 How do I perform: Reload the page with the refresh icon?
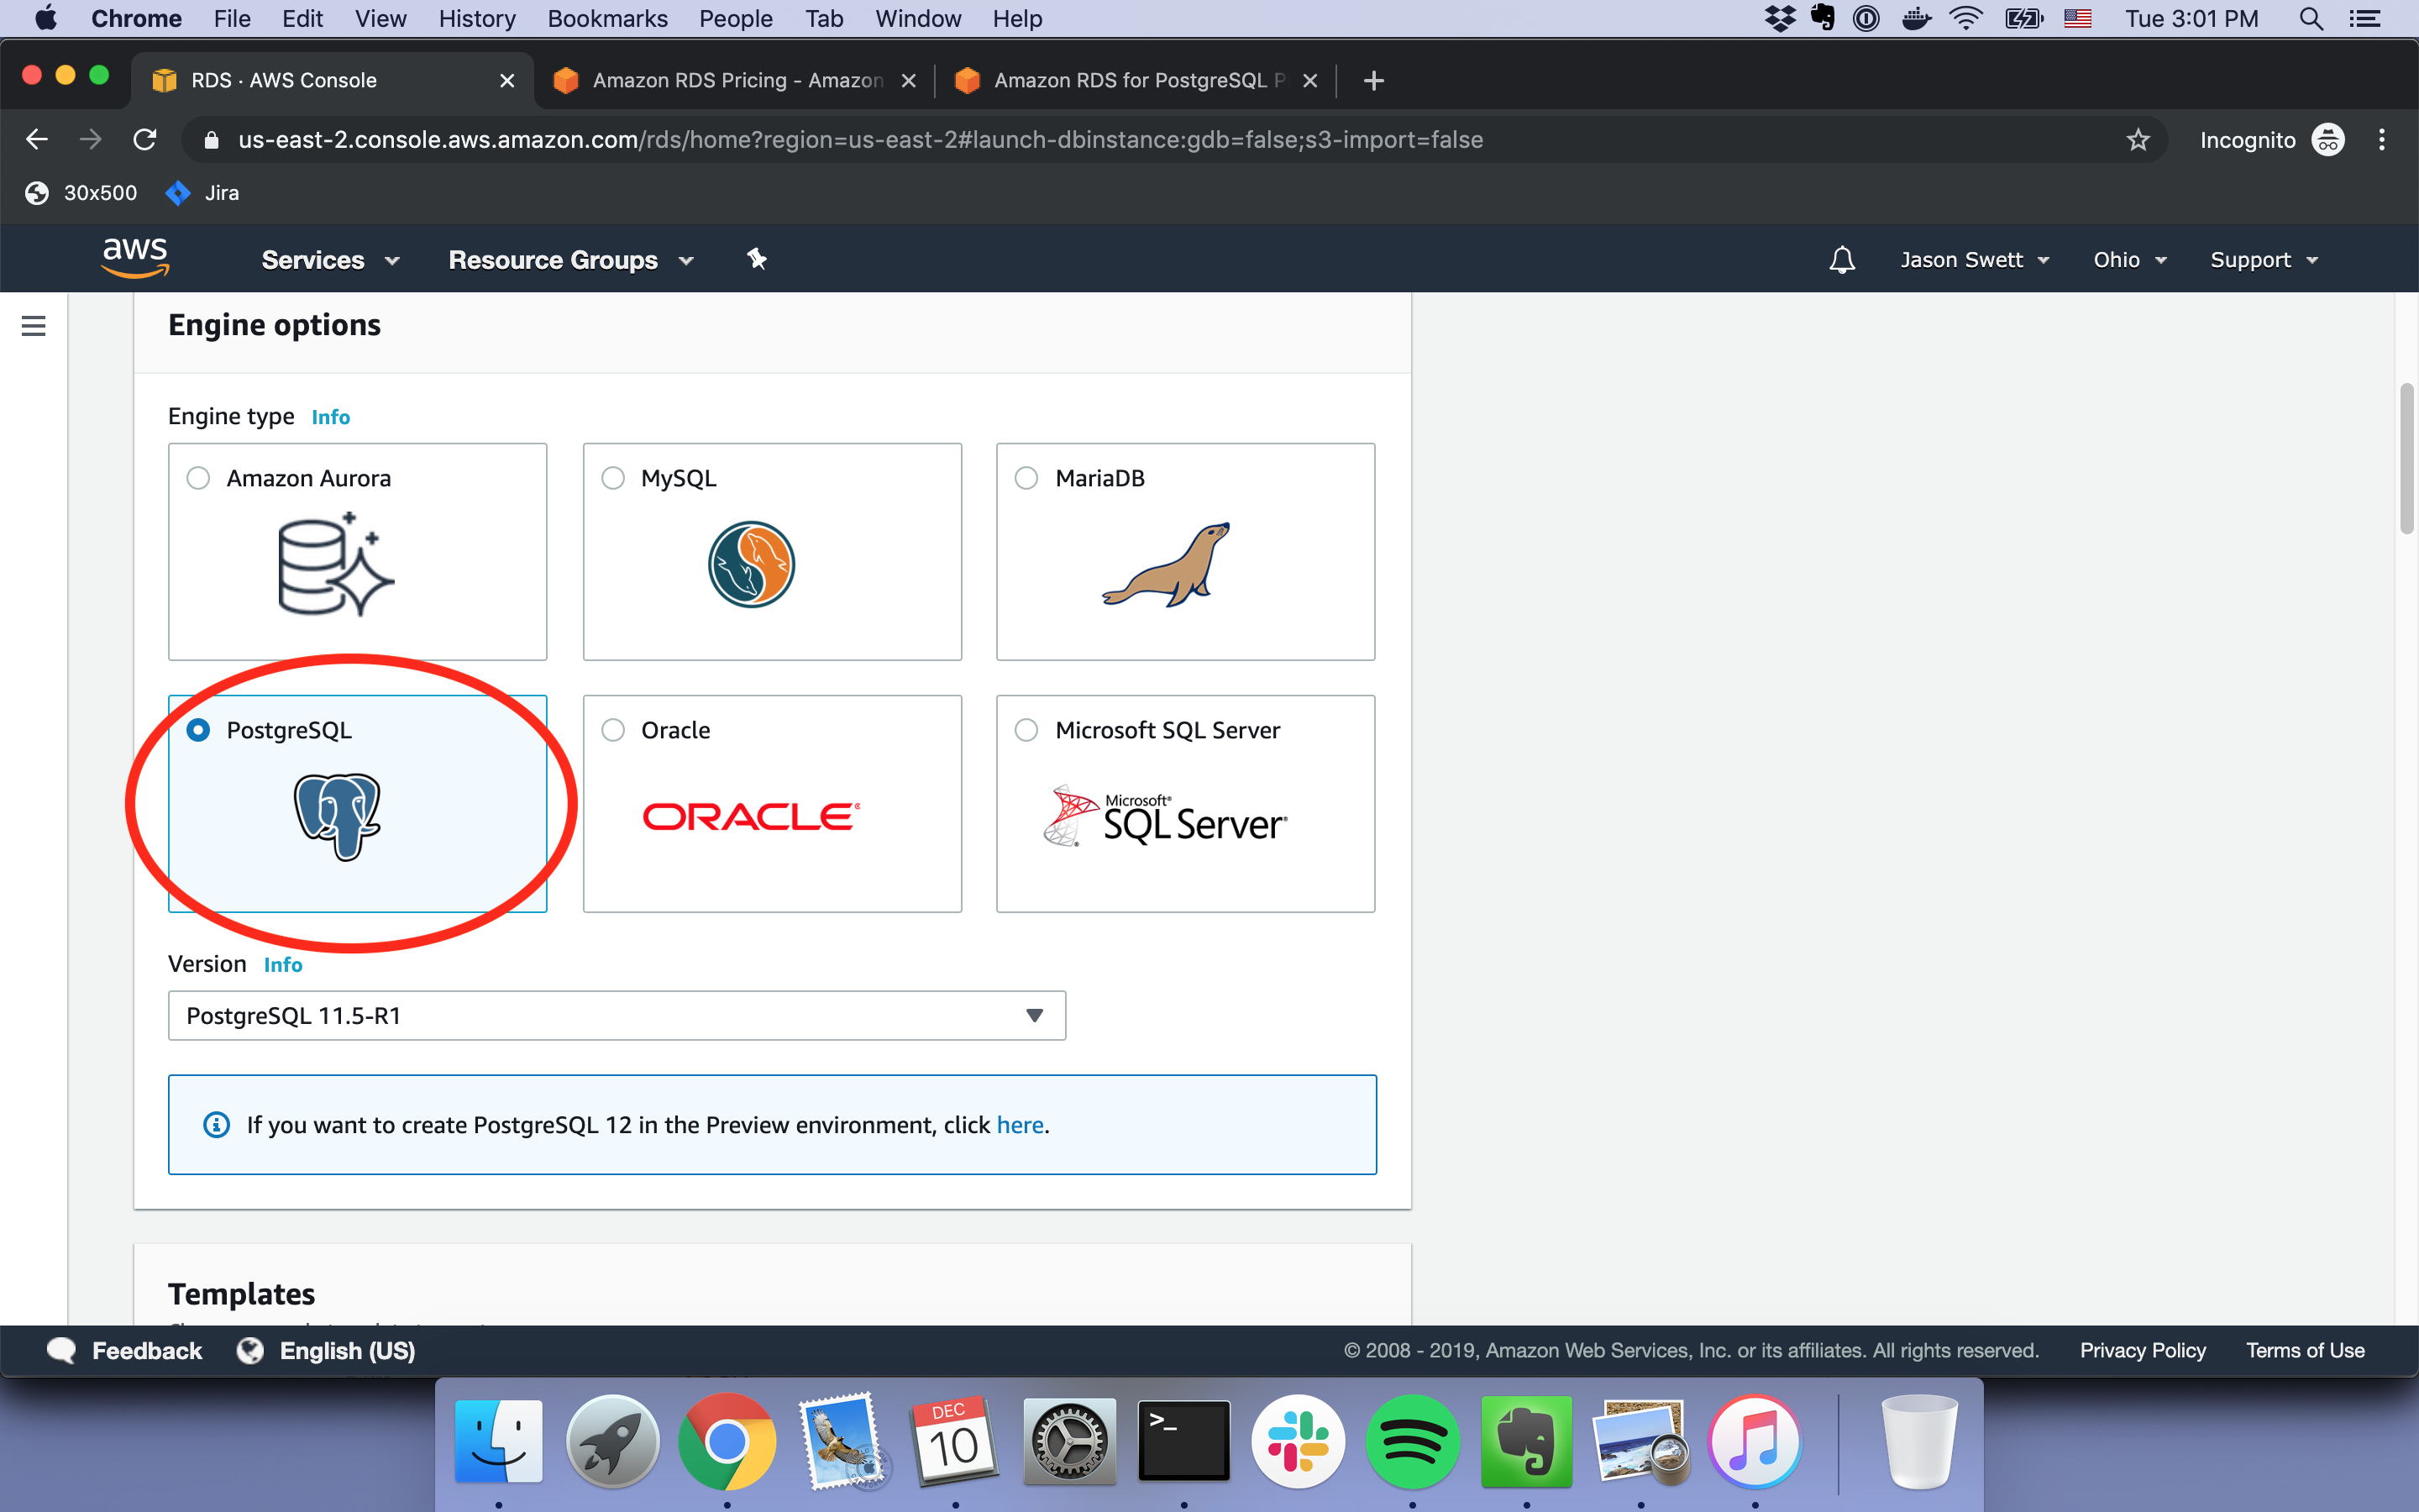tap(145, 139)
